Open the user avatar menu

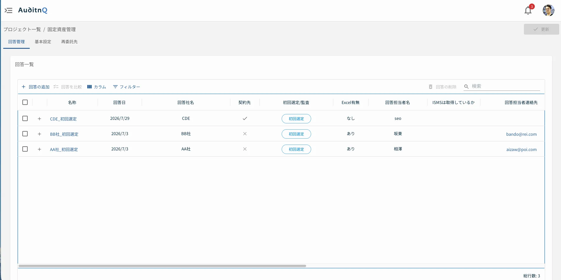pyautogui.click(x=548, y=10)
